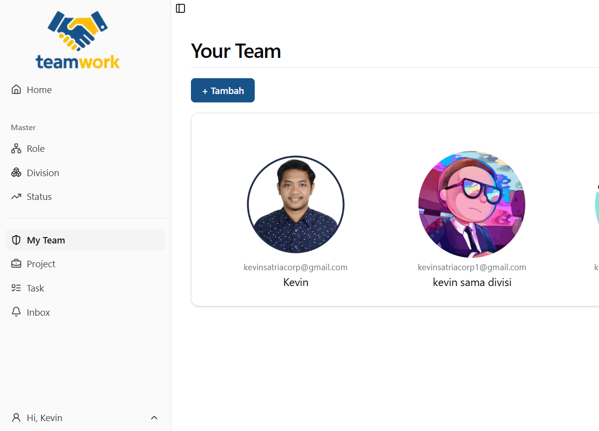Click the Inbox bell icon
The height and width of the screenshot is (431, 599).
(x=16, y=312)
